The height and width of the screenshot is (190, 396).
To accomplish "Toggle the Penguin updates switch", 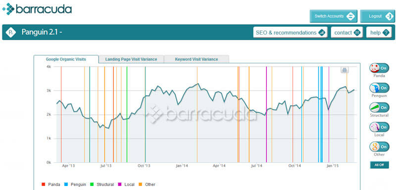I will 379,88.
